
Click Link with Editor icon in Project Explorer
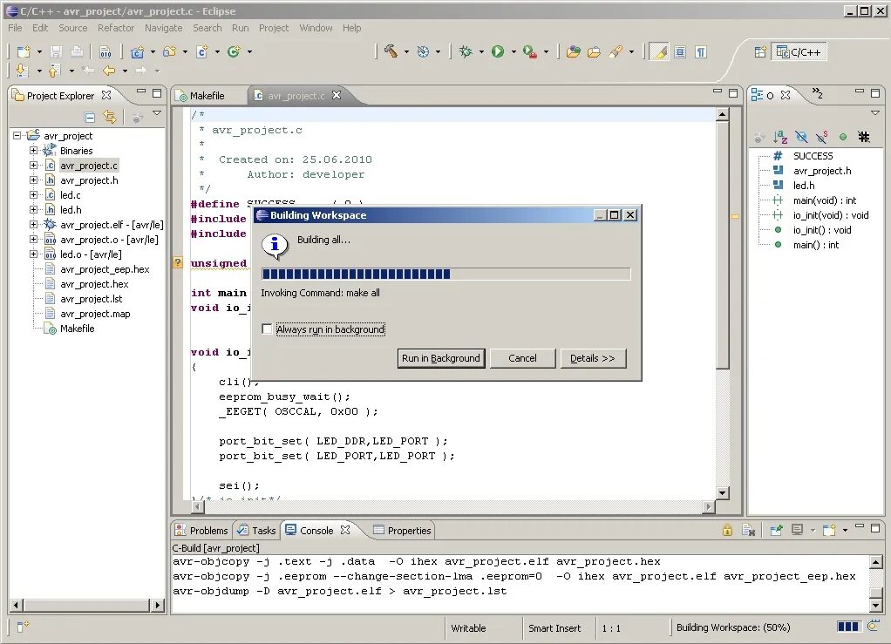click(x=110, y=117)
